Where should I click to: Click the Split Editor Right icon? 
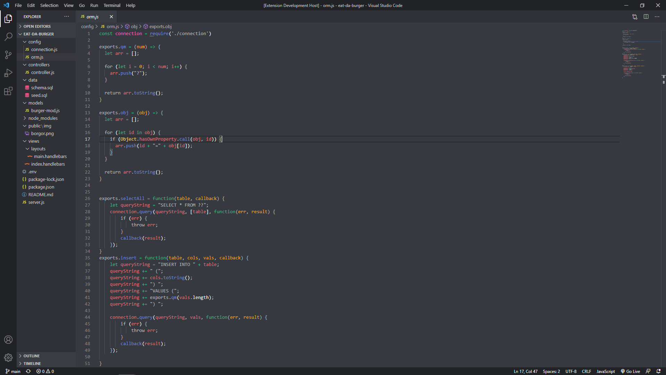(x=646, y=17)
